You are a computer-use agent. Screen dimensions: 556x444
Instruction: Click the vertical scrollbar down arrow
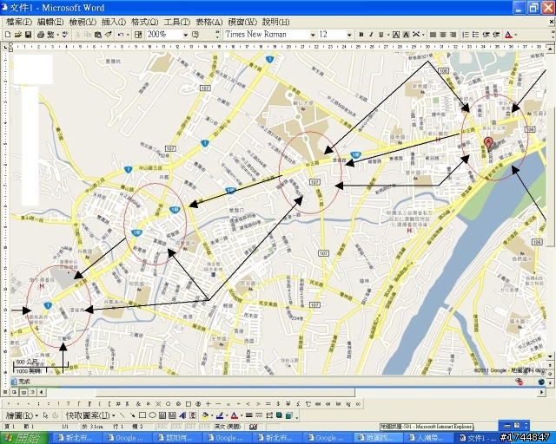[550, 356]
